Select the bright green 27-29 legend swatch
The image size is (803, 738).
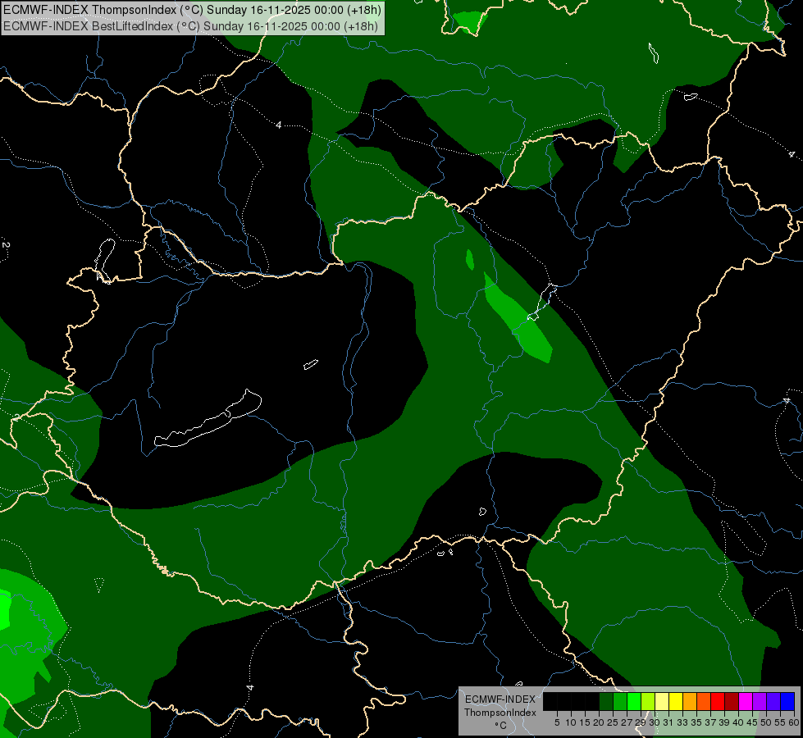pos(634,701)
